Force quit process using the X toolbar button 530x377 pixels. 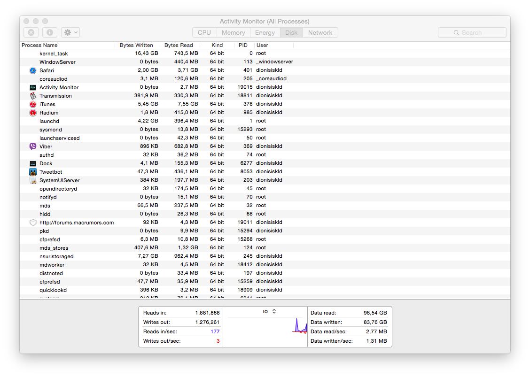(x=31, y=32)
